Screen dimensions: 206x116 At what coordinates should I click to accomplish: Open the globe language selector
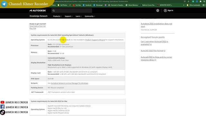point(158,11)
